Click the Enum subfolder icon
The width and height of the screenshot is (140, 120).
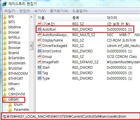(10, 105)
